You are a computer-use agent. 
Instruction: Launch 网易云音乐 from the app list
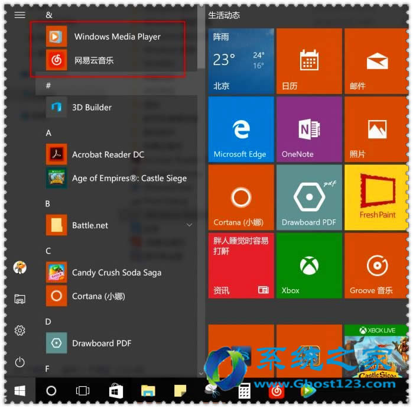[93, 60]
